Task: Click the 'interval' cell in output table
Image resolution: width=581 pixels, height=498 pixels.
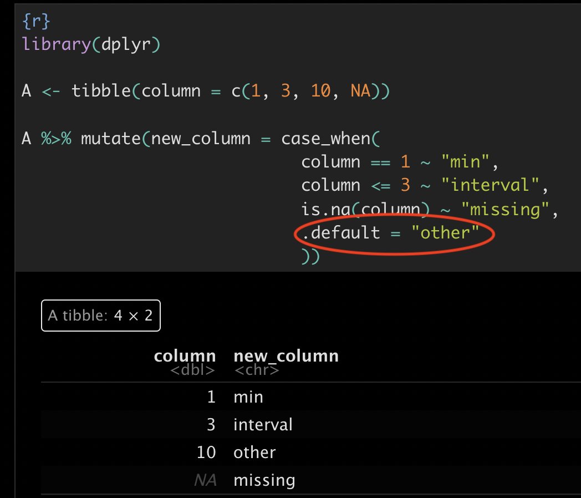Action: pos(263,425)
